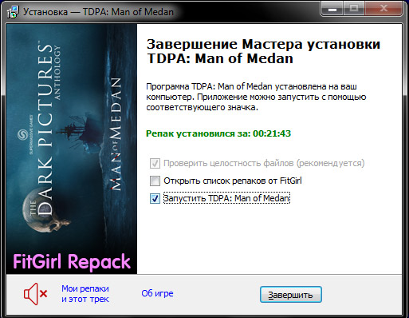Close the installer window
Image resolution: width=409 pixels, height=318 pixels.
(383, 9)
